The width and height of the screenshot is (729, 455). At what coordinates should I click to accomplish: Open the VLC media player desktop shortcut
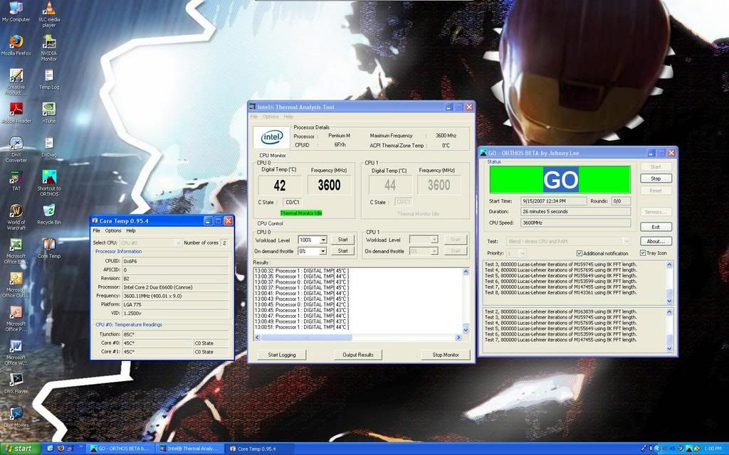[x=49, y=14]
